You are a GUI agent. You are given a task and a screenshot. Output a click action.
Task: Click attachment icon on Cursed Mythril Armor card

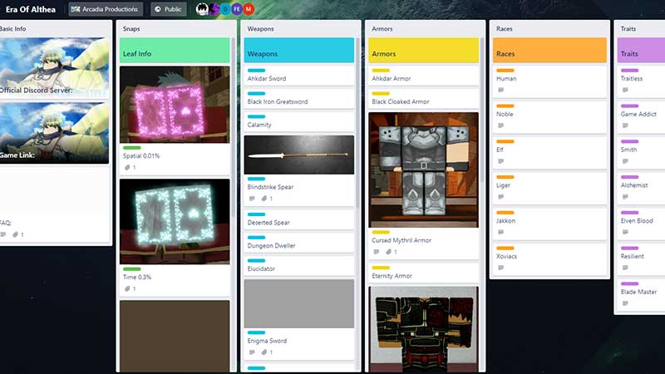point(388,252)
